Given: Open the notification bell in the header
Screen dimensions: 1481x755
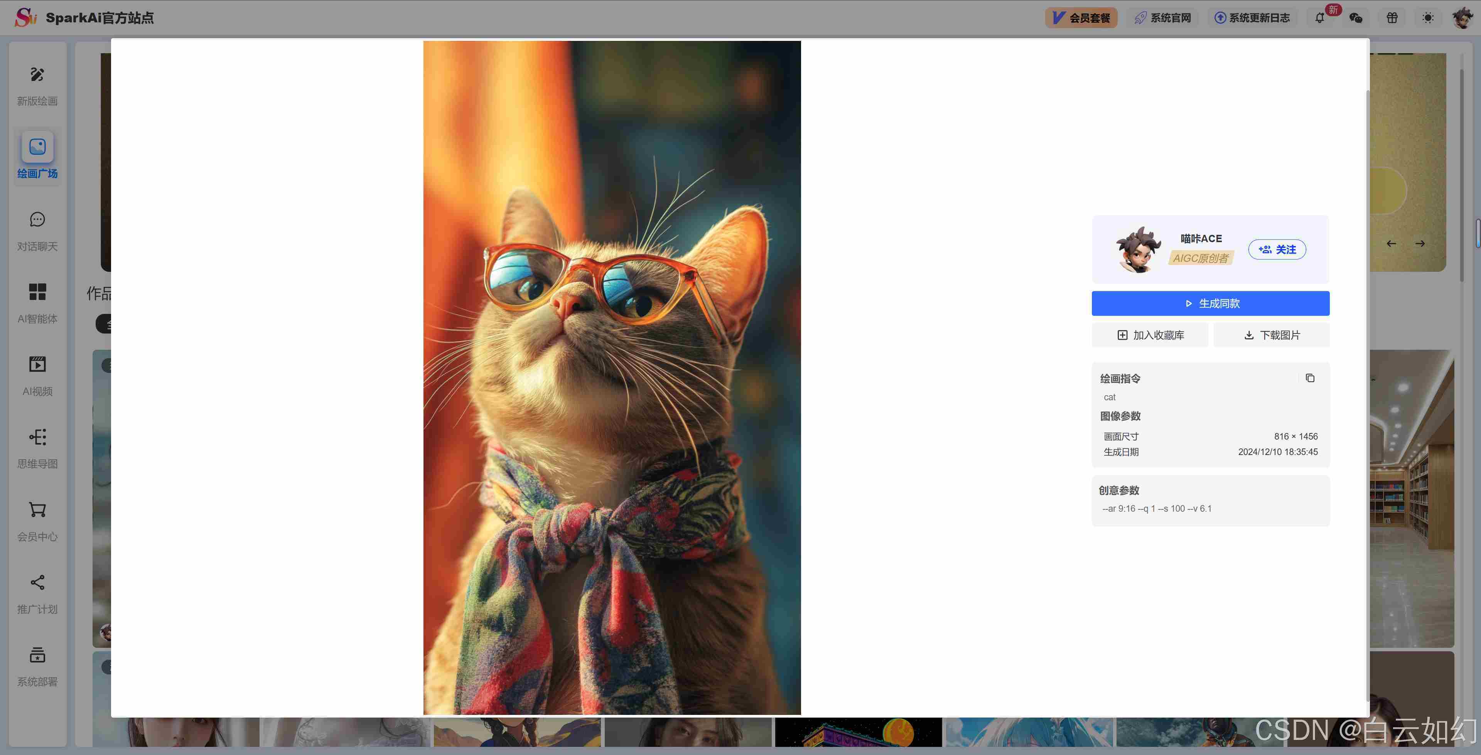Looking at the screenshot, I should coord(1319,18).
